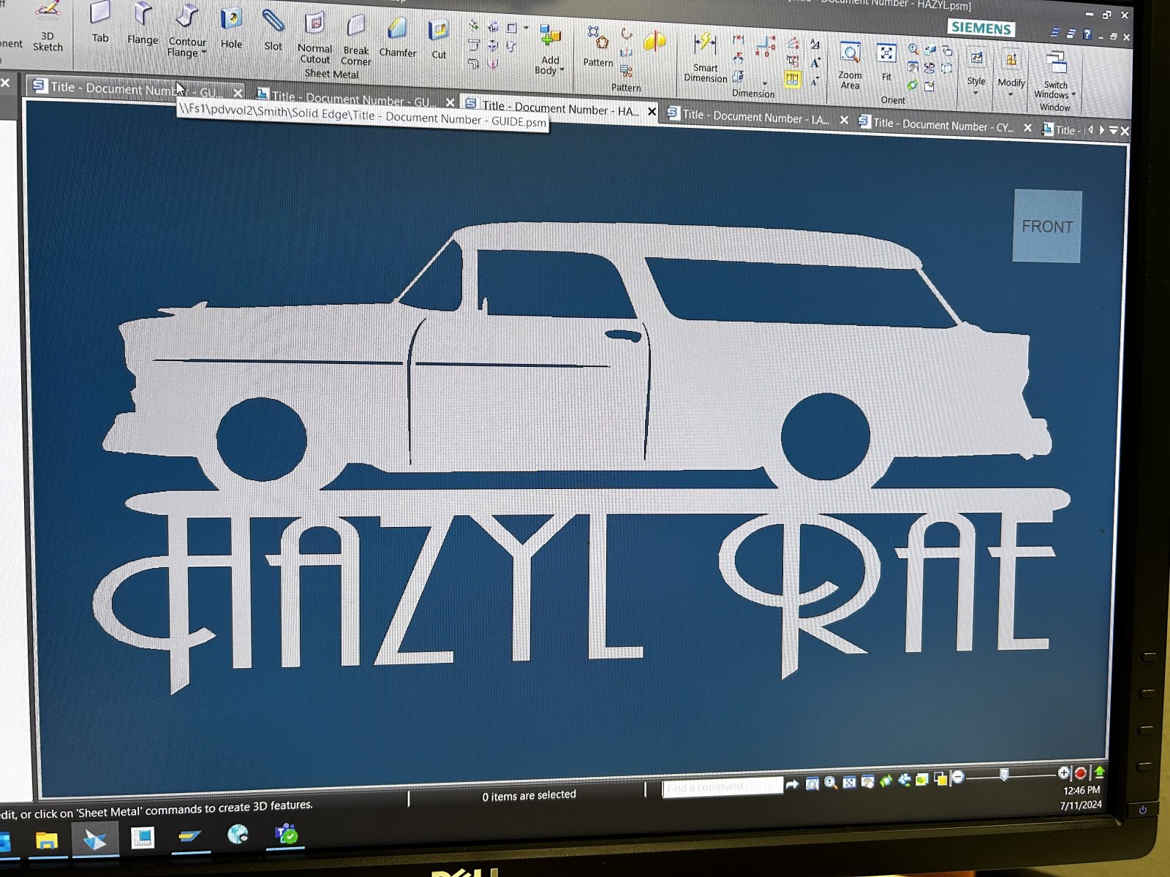Toggle the red record button in status bar

point(1080,773)
